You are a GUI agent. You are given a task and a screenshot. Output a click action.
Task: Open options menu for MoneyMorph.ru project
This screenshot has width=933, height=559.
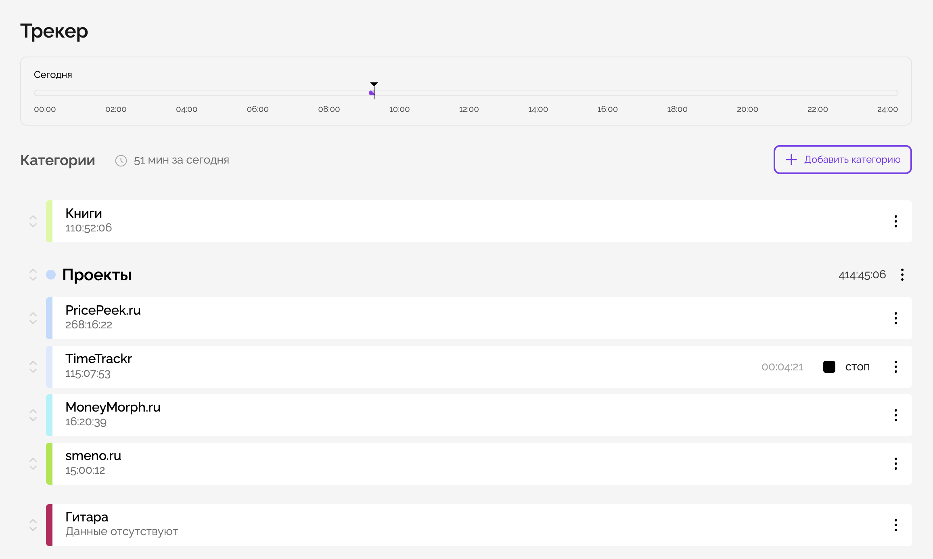coord(896,415)
